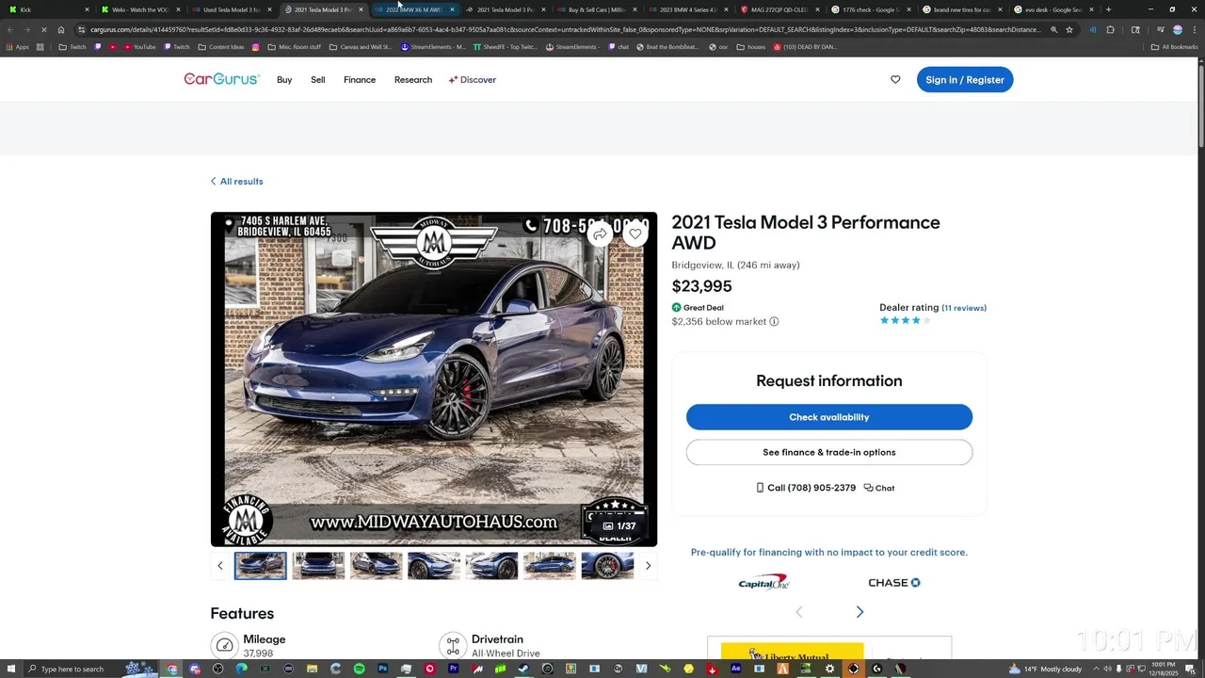Open the Instagram bookmark icon
Image resolution: width=1205 pixels, height=678 pixels.
[255, 47]
